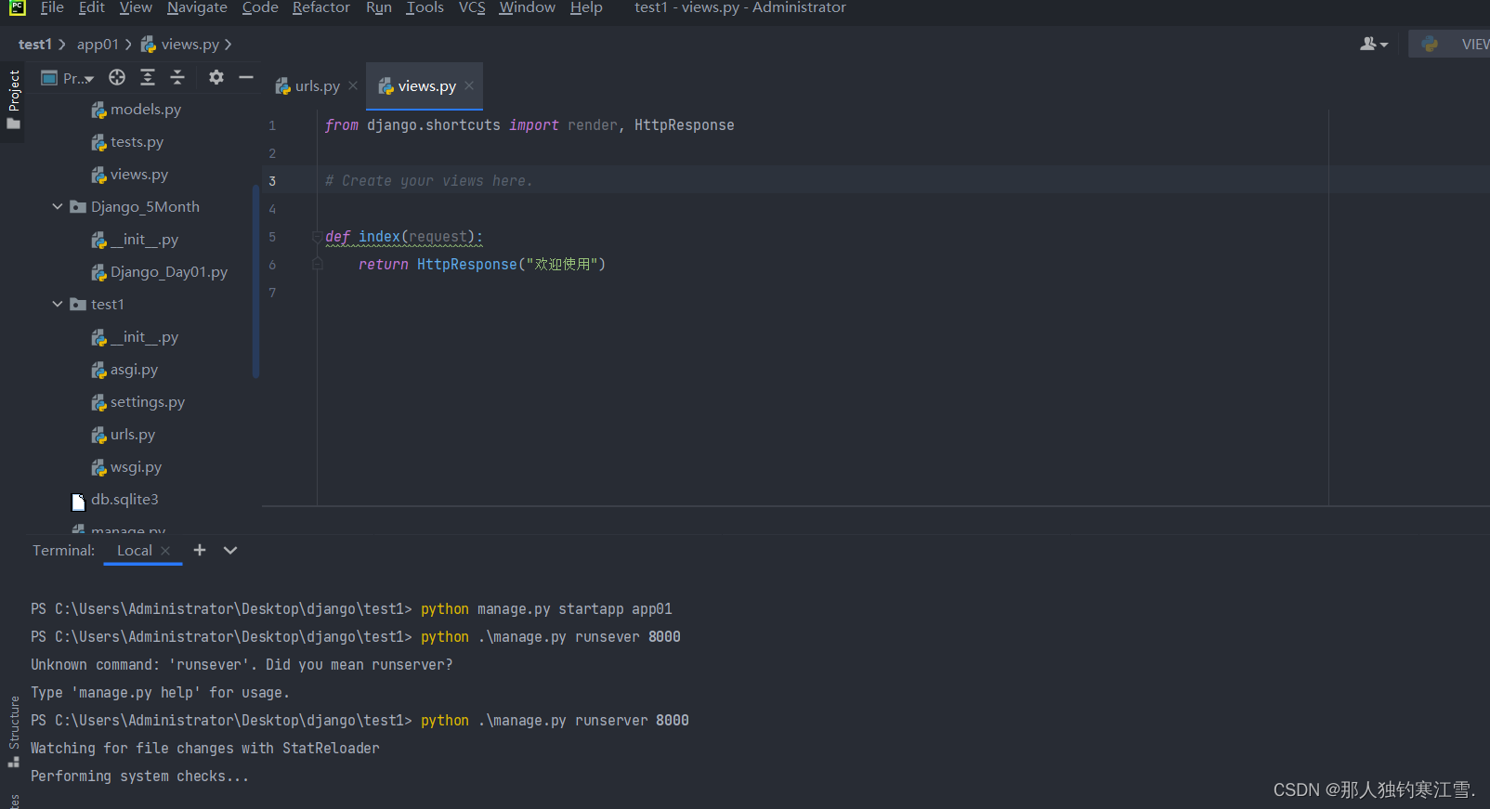Open the Window menu
1490x809 pixels.
point(527,7)
